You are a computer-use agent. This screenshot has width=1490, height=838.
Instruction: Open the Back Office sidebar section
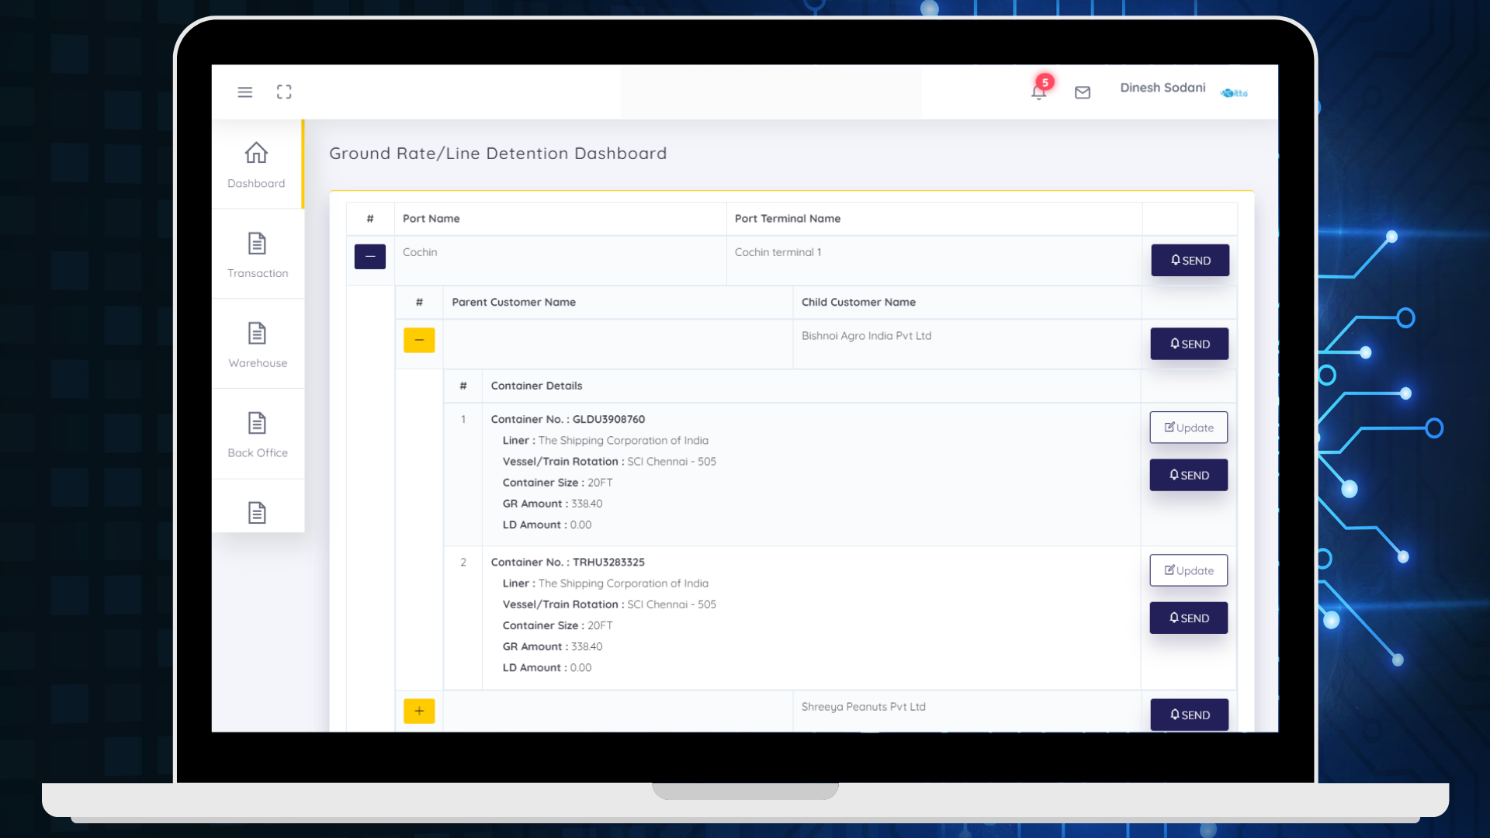[258, 435]
